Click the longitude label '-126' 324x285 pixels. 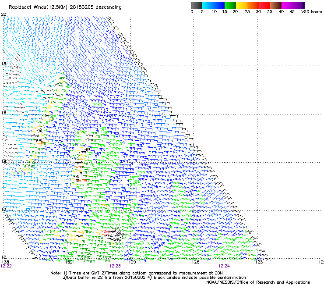[x=194, y=262]
